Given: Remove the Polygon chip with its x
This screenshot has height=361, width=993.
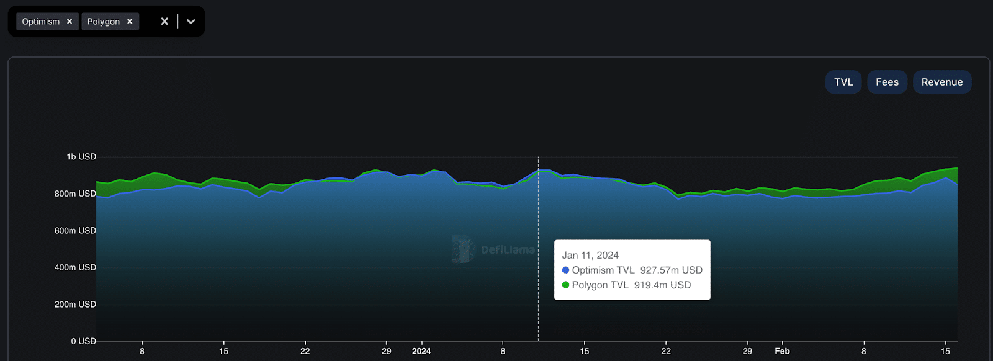Looking at the screenshot, I should click(x=130, y=22).
